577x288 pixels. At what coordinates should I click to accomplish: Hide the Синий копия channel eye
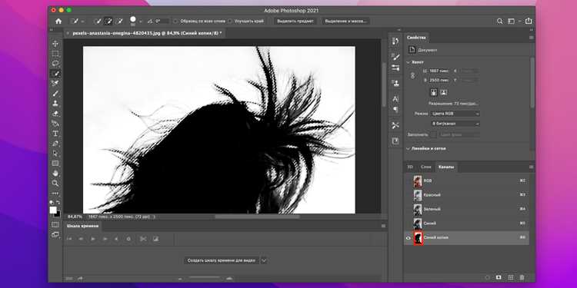click(408, 238)
